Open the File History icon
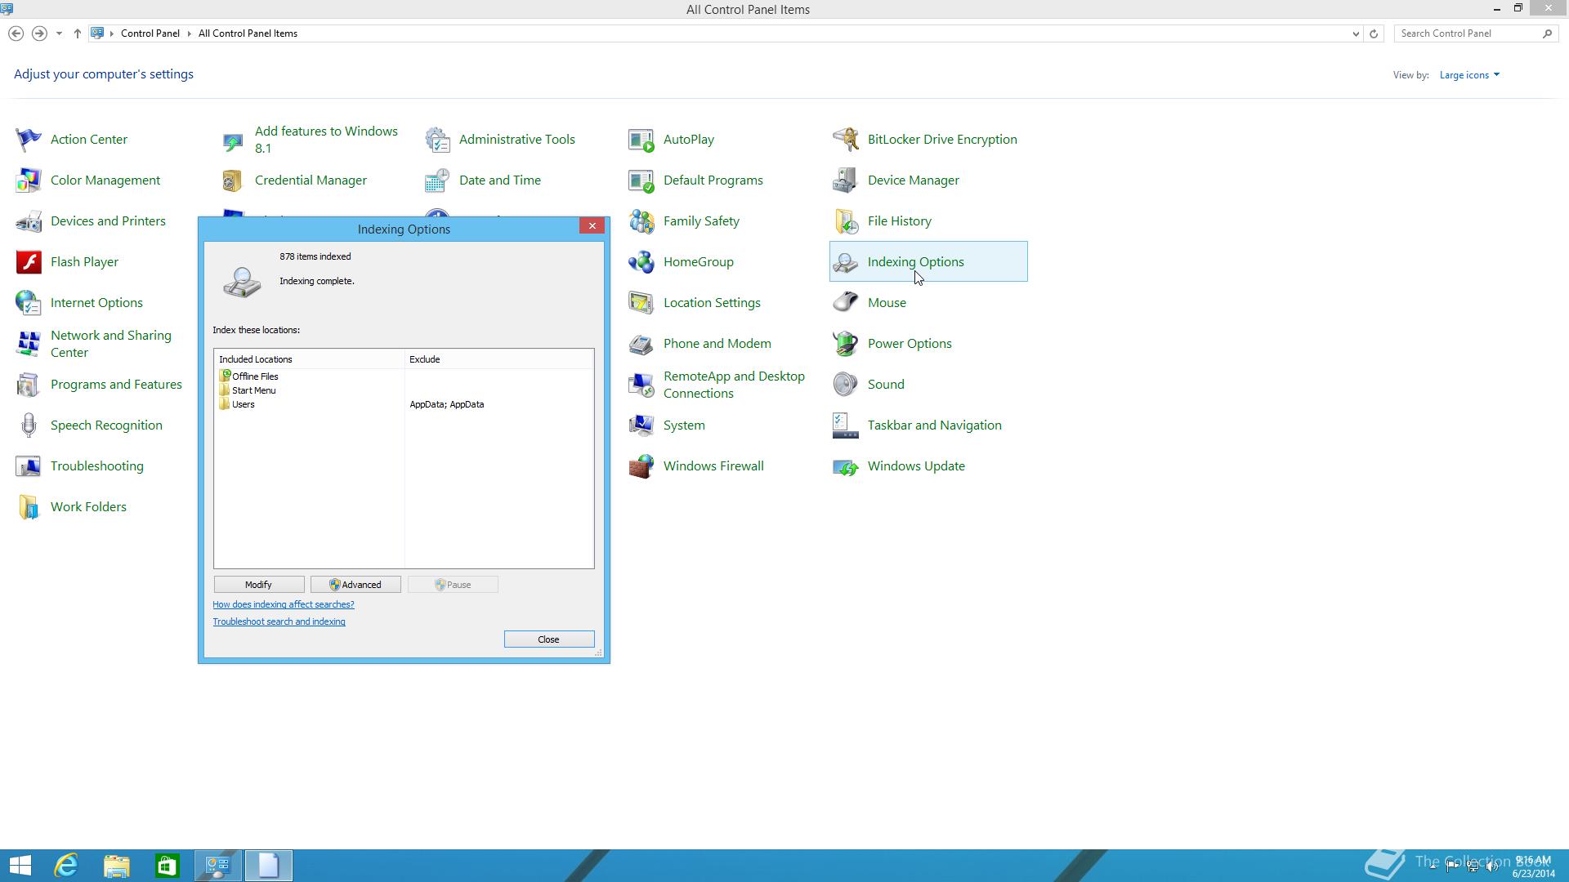Viewport: 1569px width, 882px height. pos(846,221)
